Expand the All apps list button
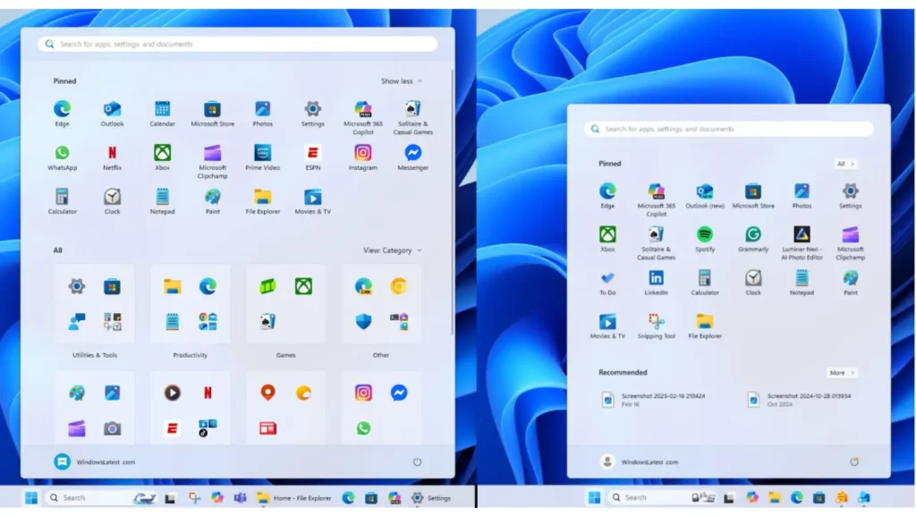 (x=845, y=165)
